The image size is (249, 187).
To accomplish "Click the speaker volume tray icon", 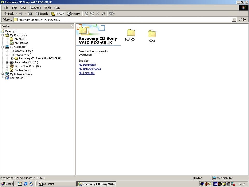I will click(211, 184).
